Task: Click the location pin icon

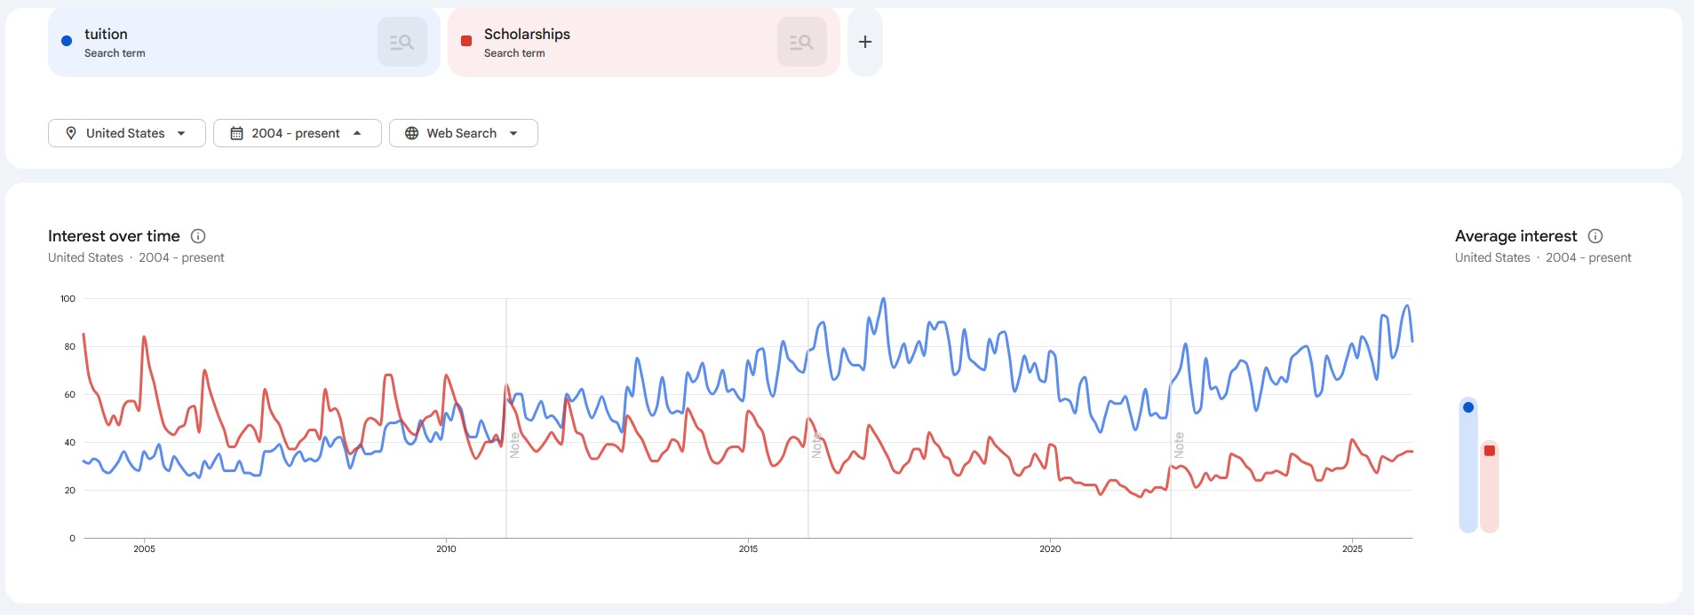Action: (x=71, y=133)
